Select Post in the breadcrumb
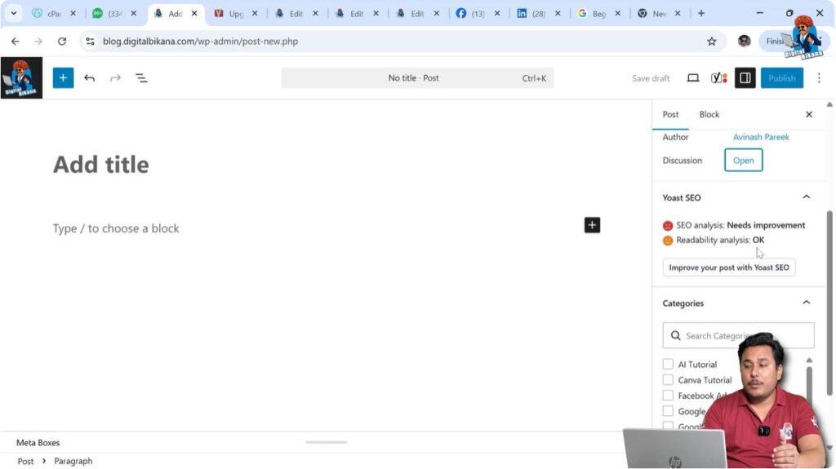 (25, 461)
